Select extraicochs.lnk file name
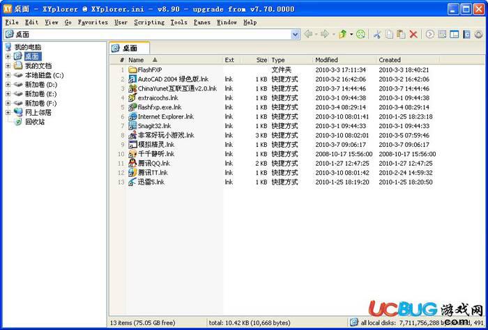The image size is (488, 330). [x=158, y=97]
